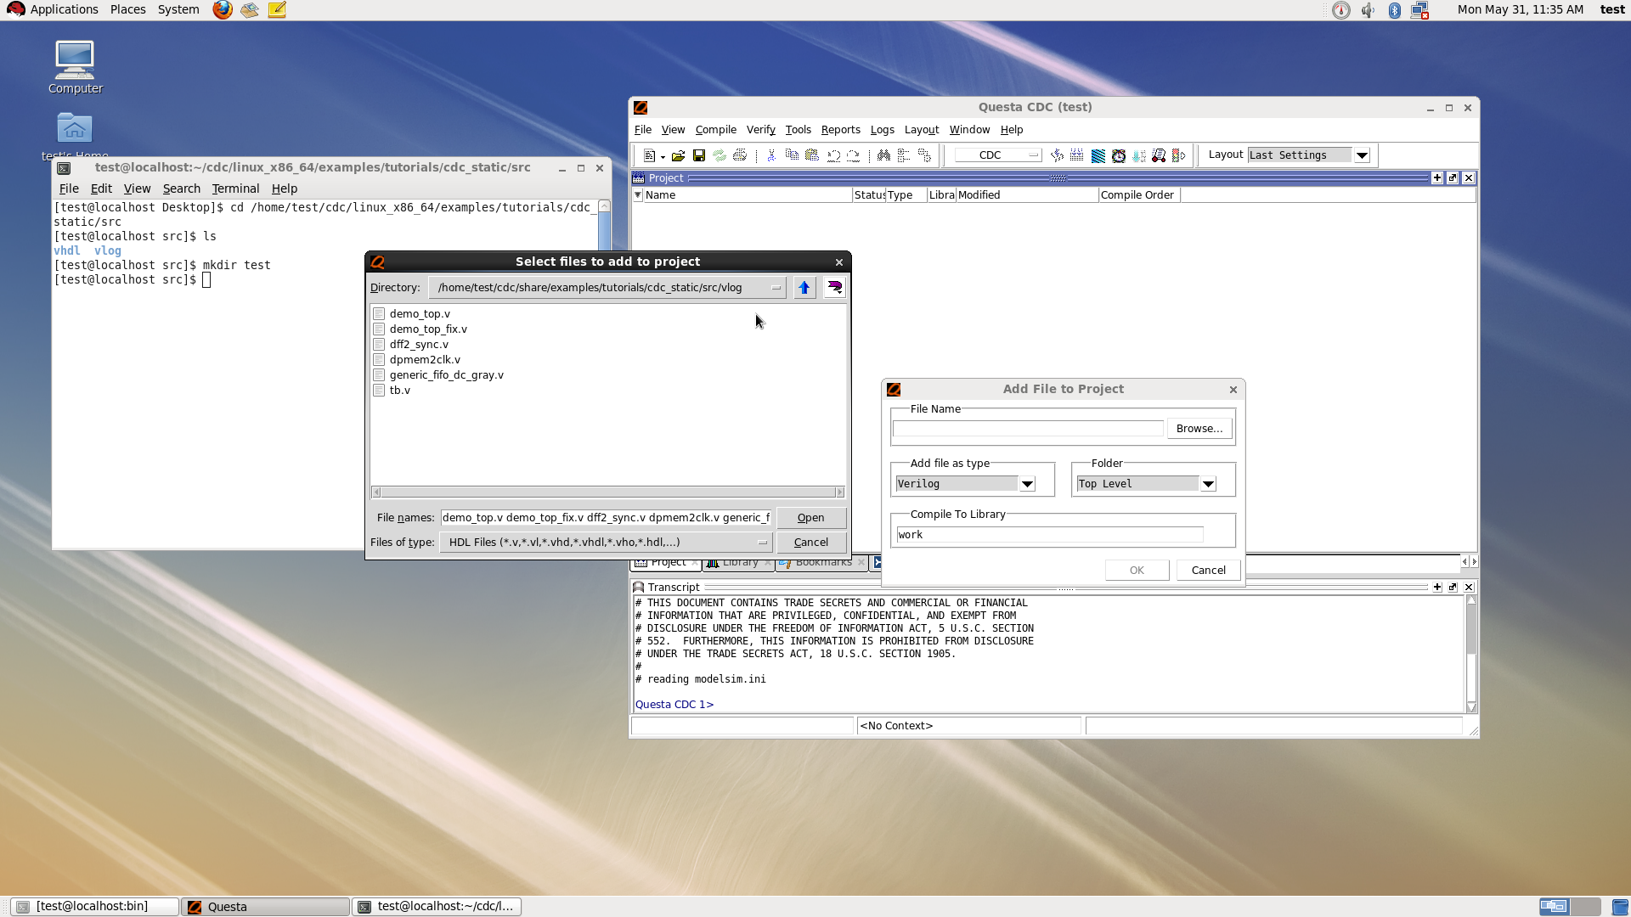Switch to the Library tab
This screenshot has width=1631, height=917.
click(739, 562)
